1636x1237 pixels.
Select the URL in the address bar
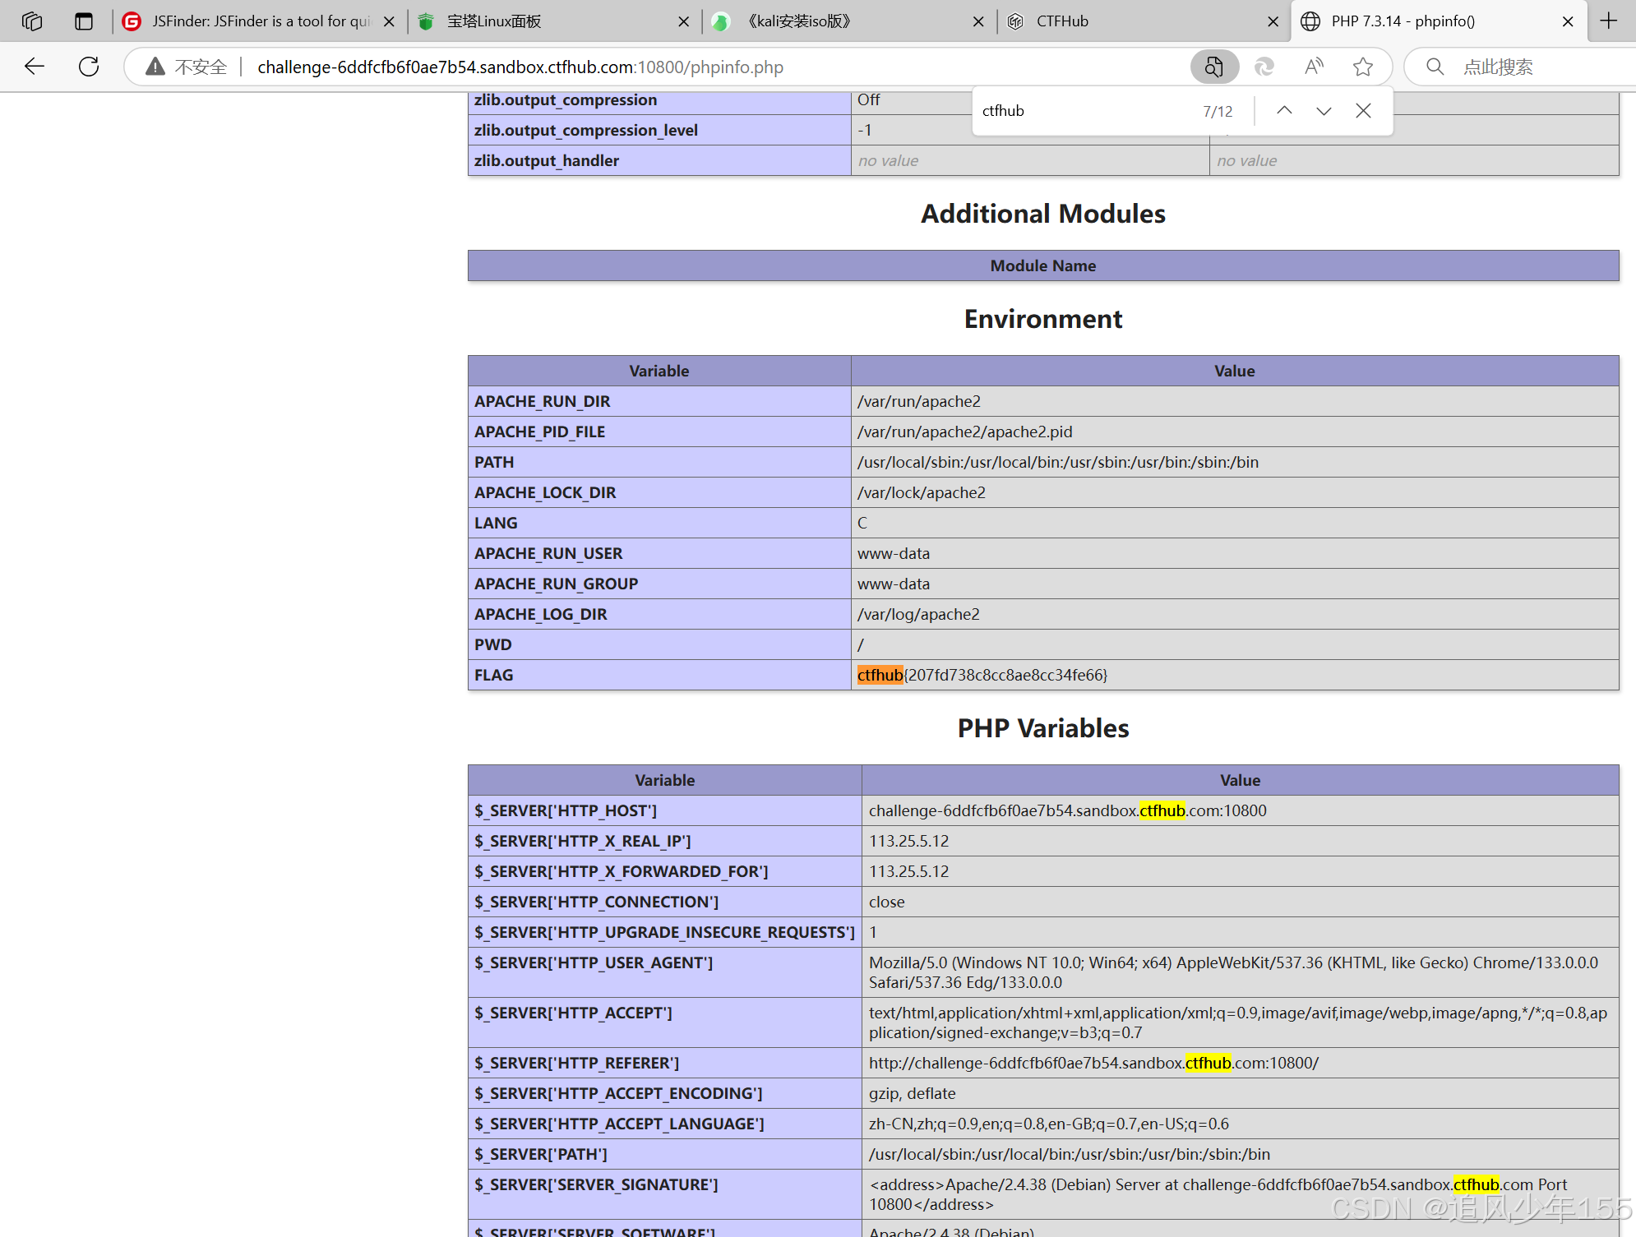click(x=520, y=67)
